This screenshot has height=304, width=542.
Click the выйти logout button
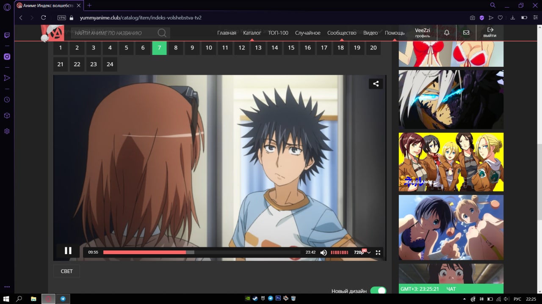(x=489, y=33)
